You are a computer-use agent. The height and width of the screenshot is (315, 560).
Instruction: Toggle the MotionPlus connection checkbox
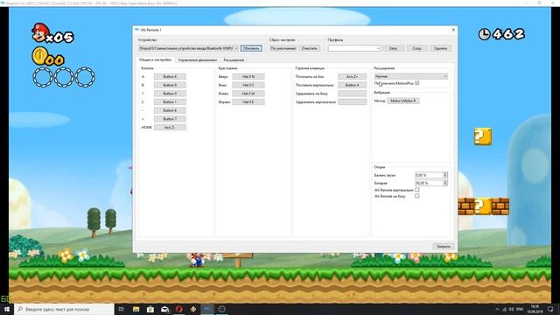417,83
